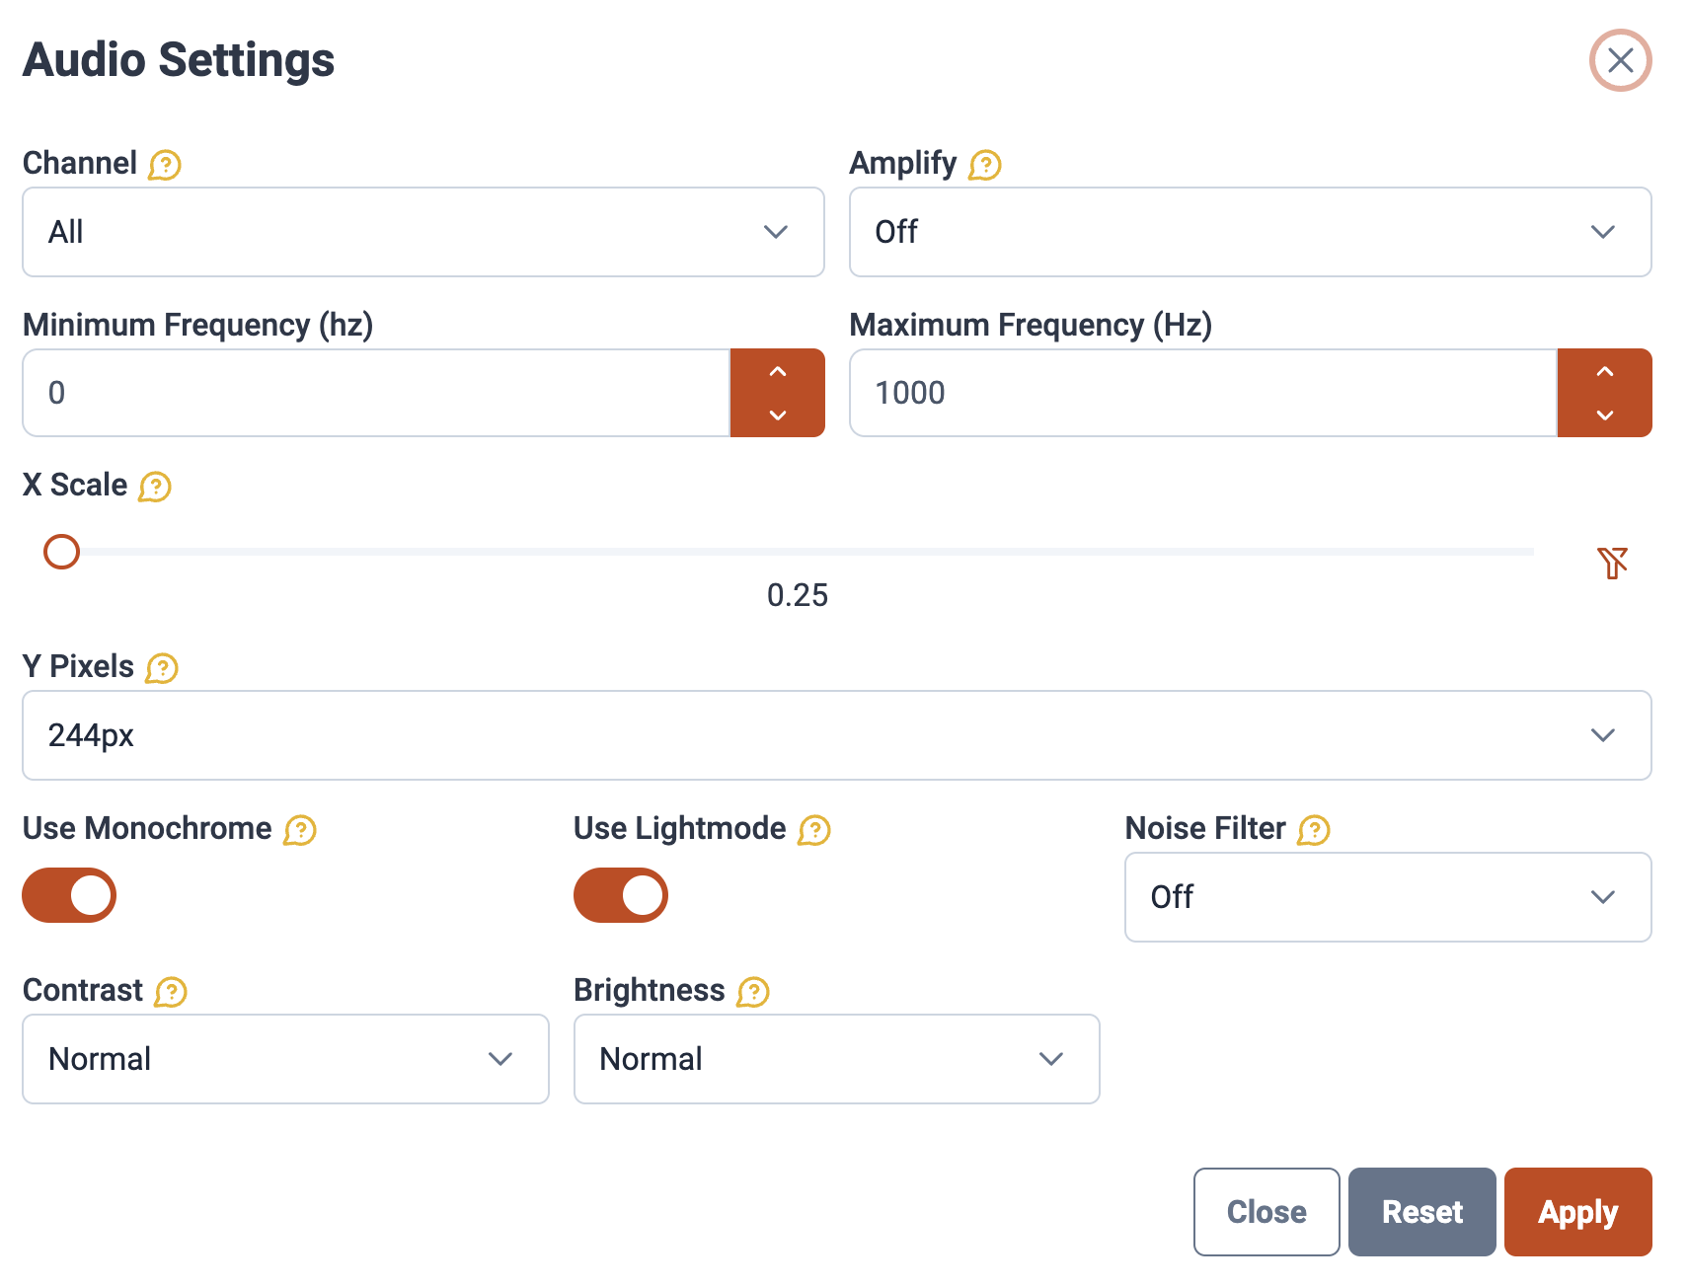Reset X Scale with the filter-clear icon
1688x1287 pixels.
1612,563
